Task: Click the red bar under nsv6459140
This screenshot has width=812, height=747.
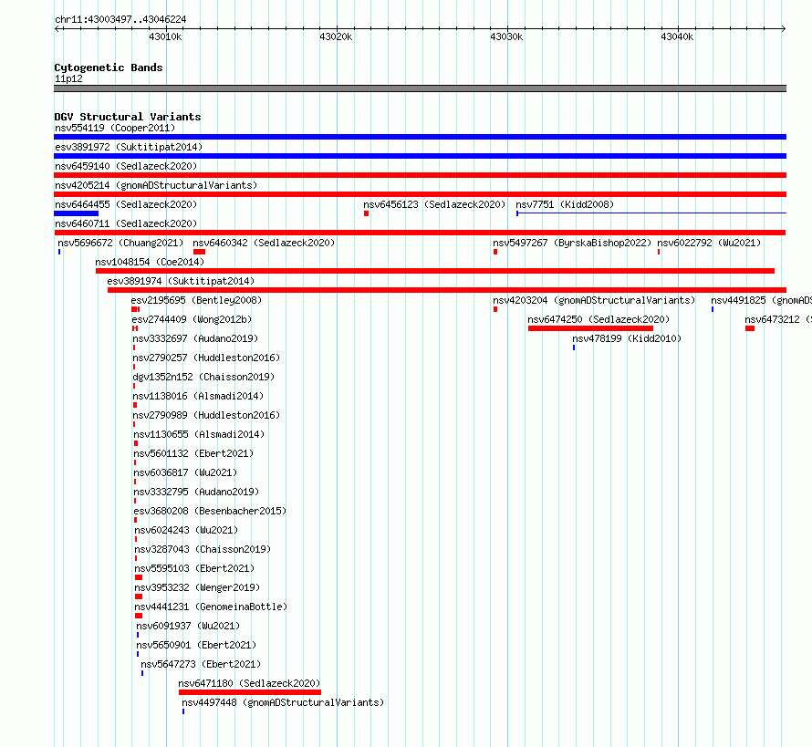Action: pos(420,175)
